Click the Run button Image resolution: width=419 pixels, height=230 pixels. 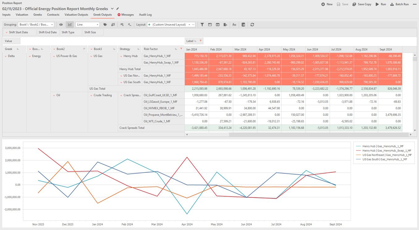(381, 4)
